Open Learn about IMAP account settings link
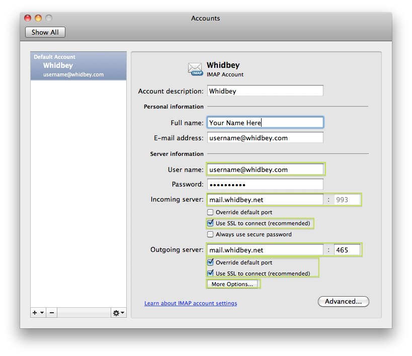 (x=191, y=303)
